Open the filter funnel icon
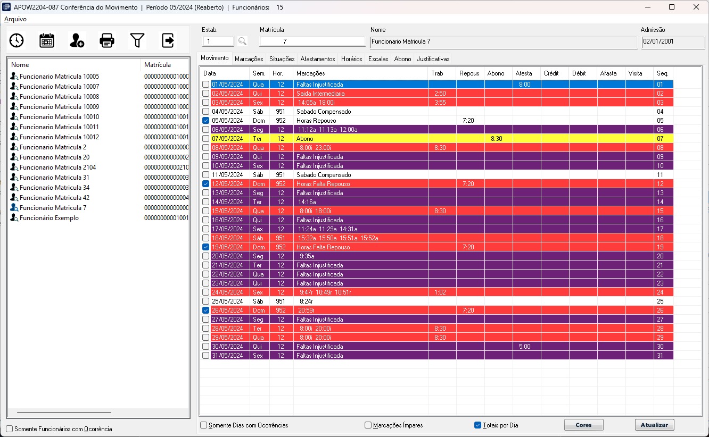 (x=137, y=40)
